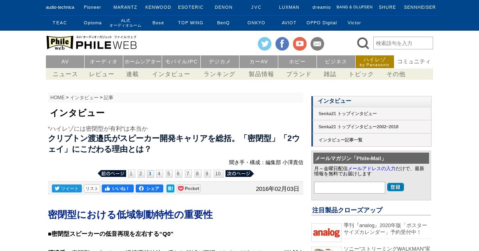The height and width of the screenshot is (251, 479).
Task: Click the Facebook いいね! button
Action: (x=118, y=188)
